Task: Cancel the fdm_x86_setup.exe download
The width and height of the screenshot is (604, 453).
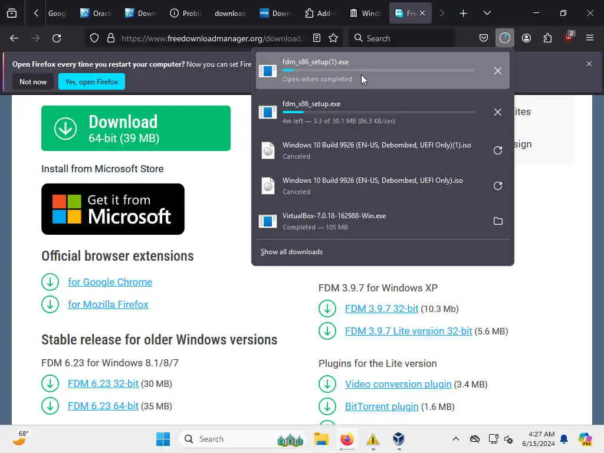Action: pos(498,112)
